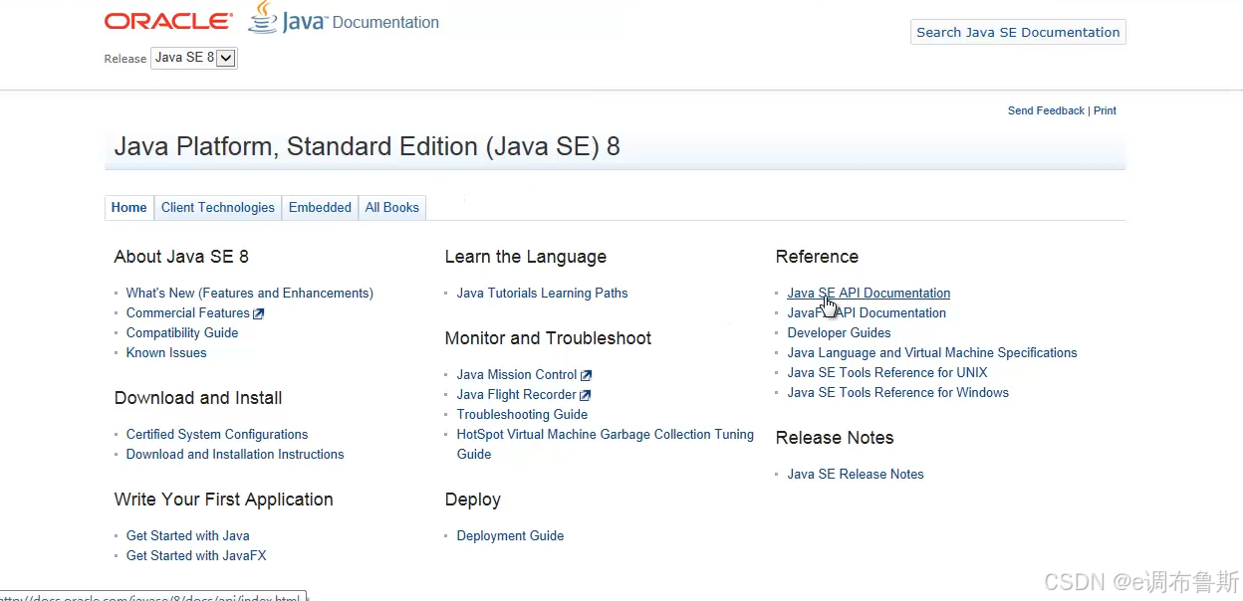Screen dimensions: 1243x601
Task: Click the Download and Install heading
Action: [x=198, y=398]
